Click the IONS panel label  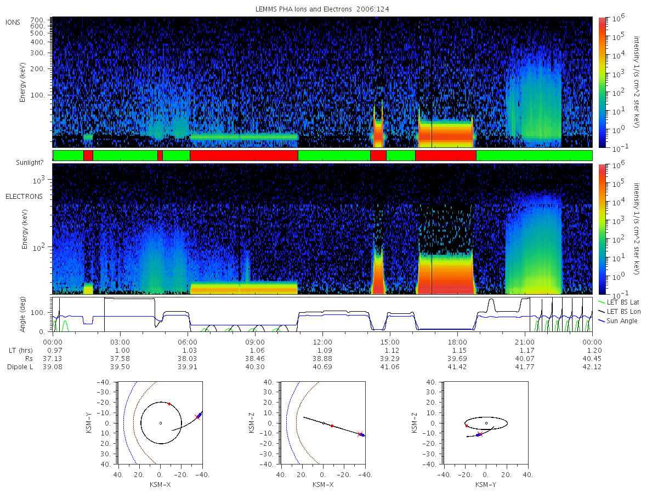(13, 22)
